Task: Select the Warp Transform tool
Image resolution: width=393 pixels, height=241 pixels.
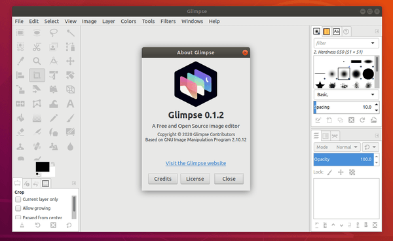Action: (54, 103)
